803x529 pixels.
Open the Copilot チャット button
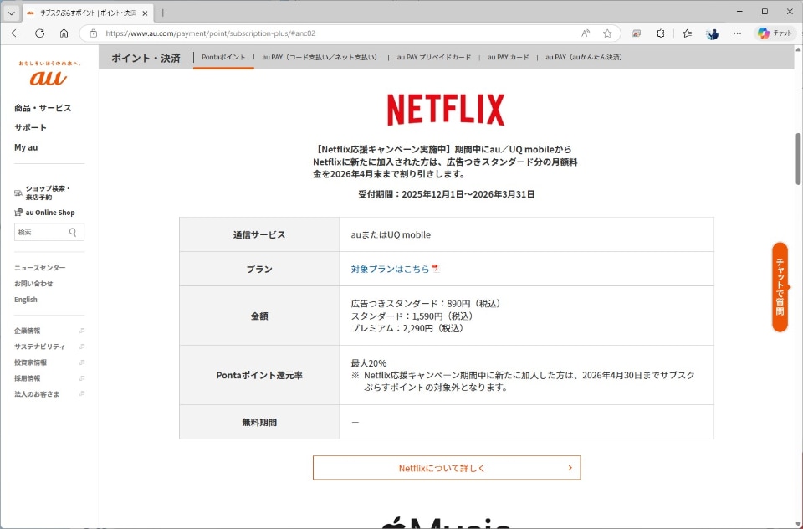(775, 33)
